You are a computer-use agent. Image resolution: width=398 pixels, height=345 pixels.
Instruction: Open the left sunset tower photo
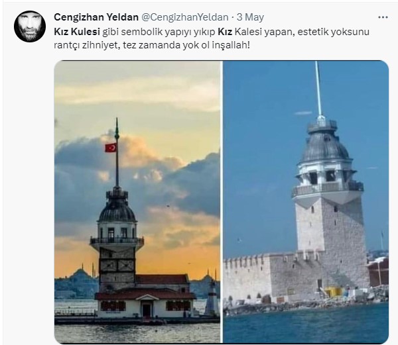pos(137,201)
